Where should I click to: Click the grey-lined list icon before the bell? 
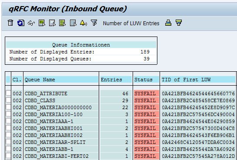click(73, 23)
